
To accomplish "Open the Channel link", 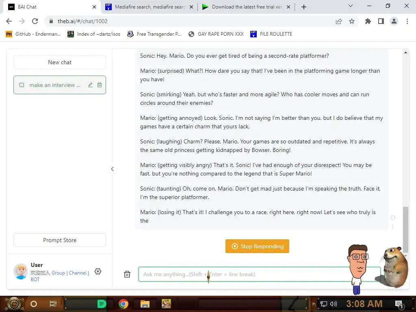I will pyautogui.click(x=78, y=273).
